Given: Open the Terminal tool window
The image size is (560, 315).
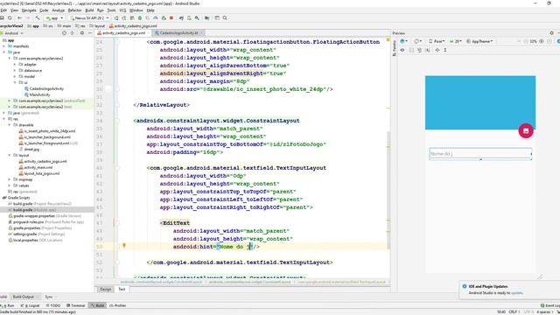Looking at the screenshot, I should click(76, 305).
